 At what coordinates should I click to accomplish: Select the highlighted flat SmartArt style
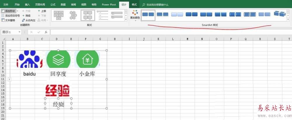point(148,15)
